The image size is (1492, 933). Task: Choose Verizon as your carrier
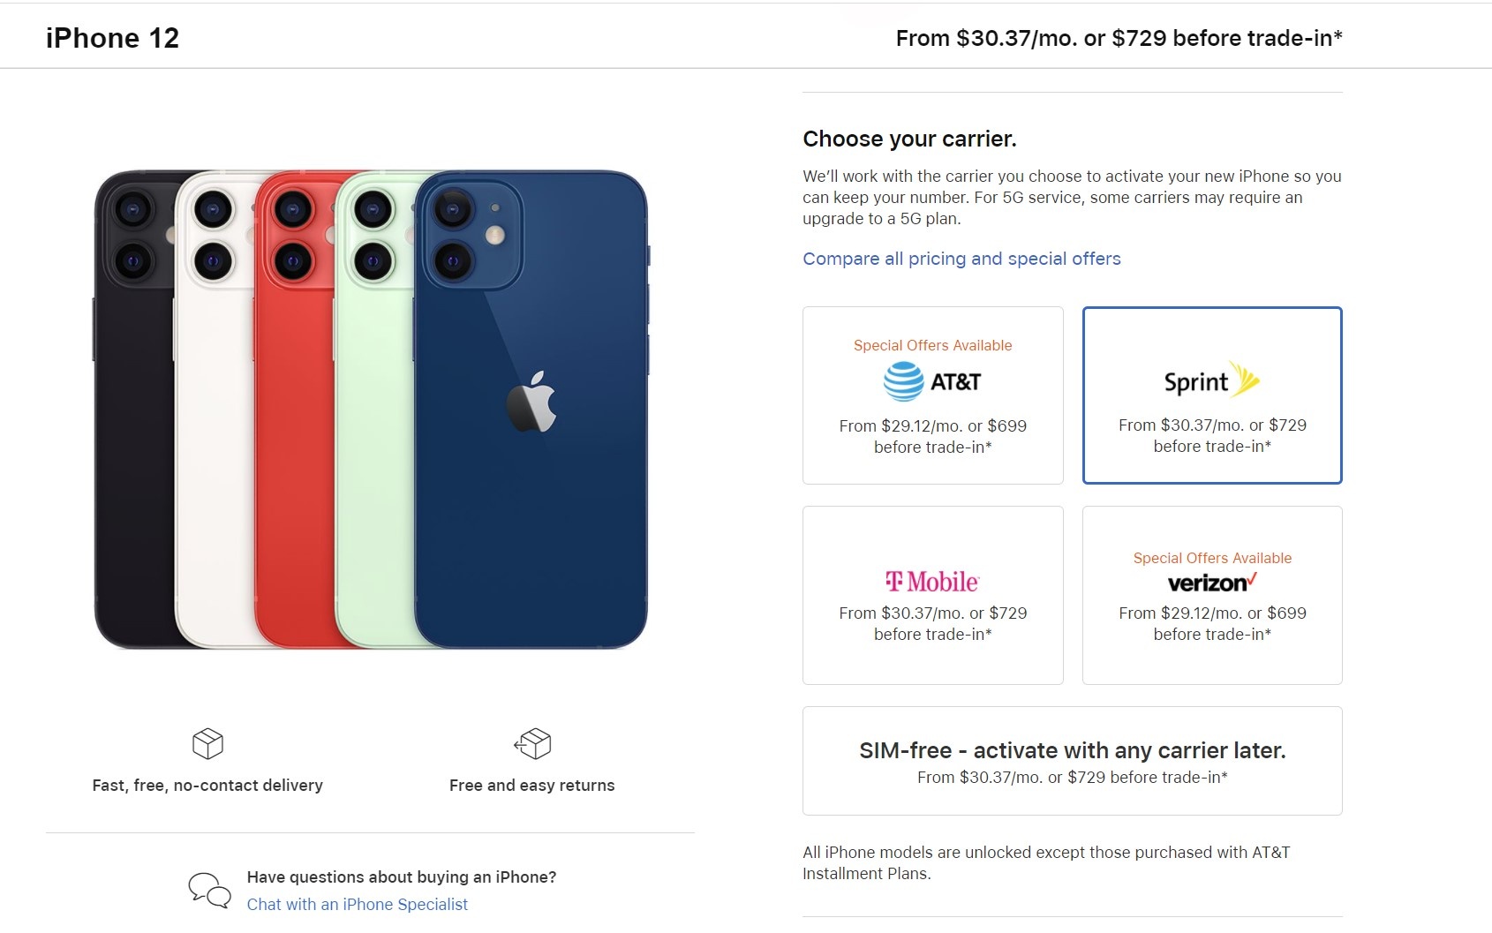pyautogui.click(x=1211, y=595)
